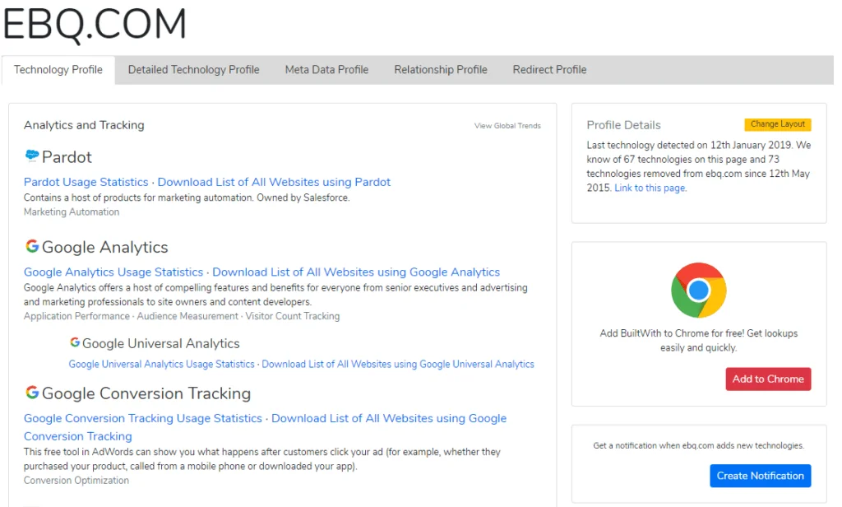Screen dimensions: 842x507
Task: Download List of All Websites using Pardot
Action: point(274,182)
